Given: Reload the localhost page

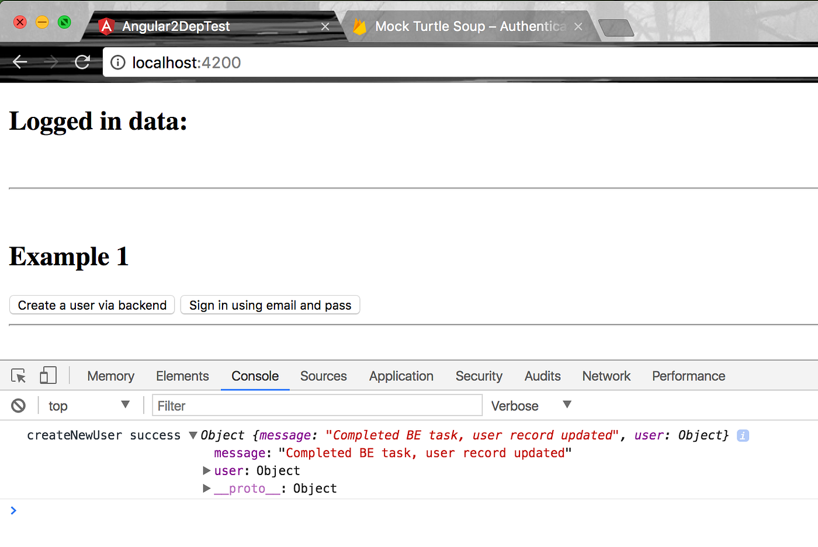Looking at the screenshot, I should 82,62.
